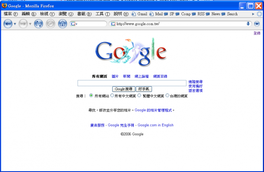Open the 書籤 (B) menu
The height and width of the screenshot is (172, 264).
(x=84, y=14)
